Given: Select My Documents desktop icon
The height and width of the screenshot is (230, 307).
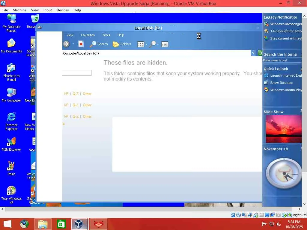Looking at the screenshot, I should [11, 46].
